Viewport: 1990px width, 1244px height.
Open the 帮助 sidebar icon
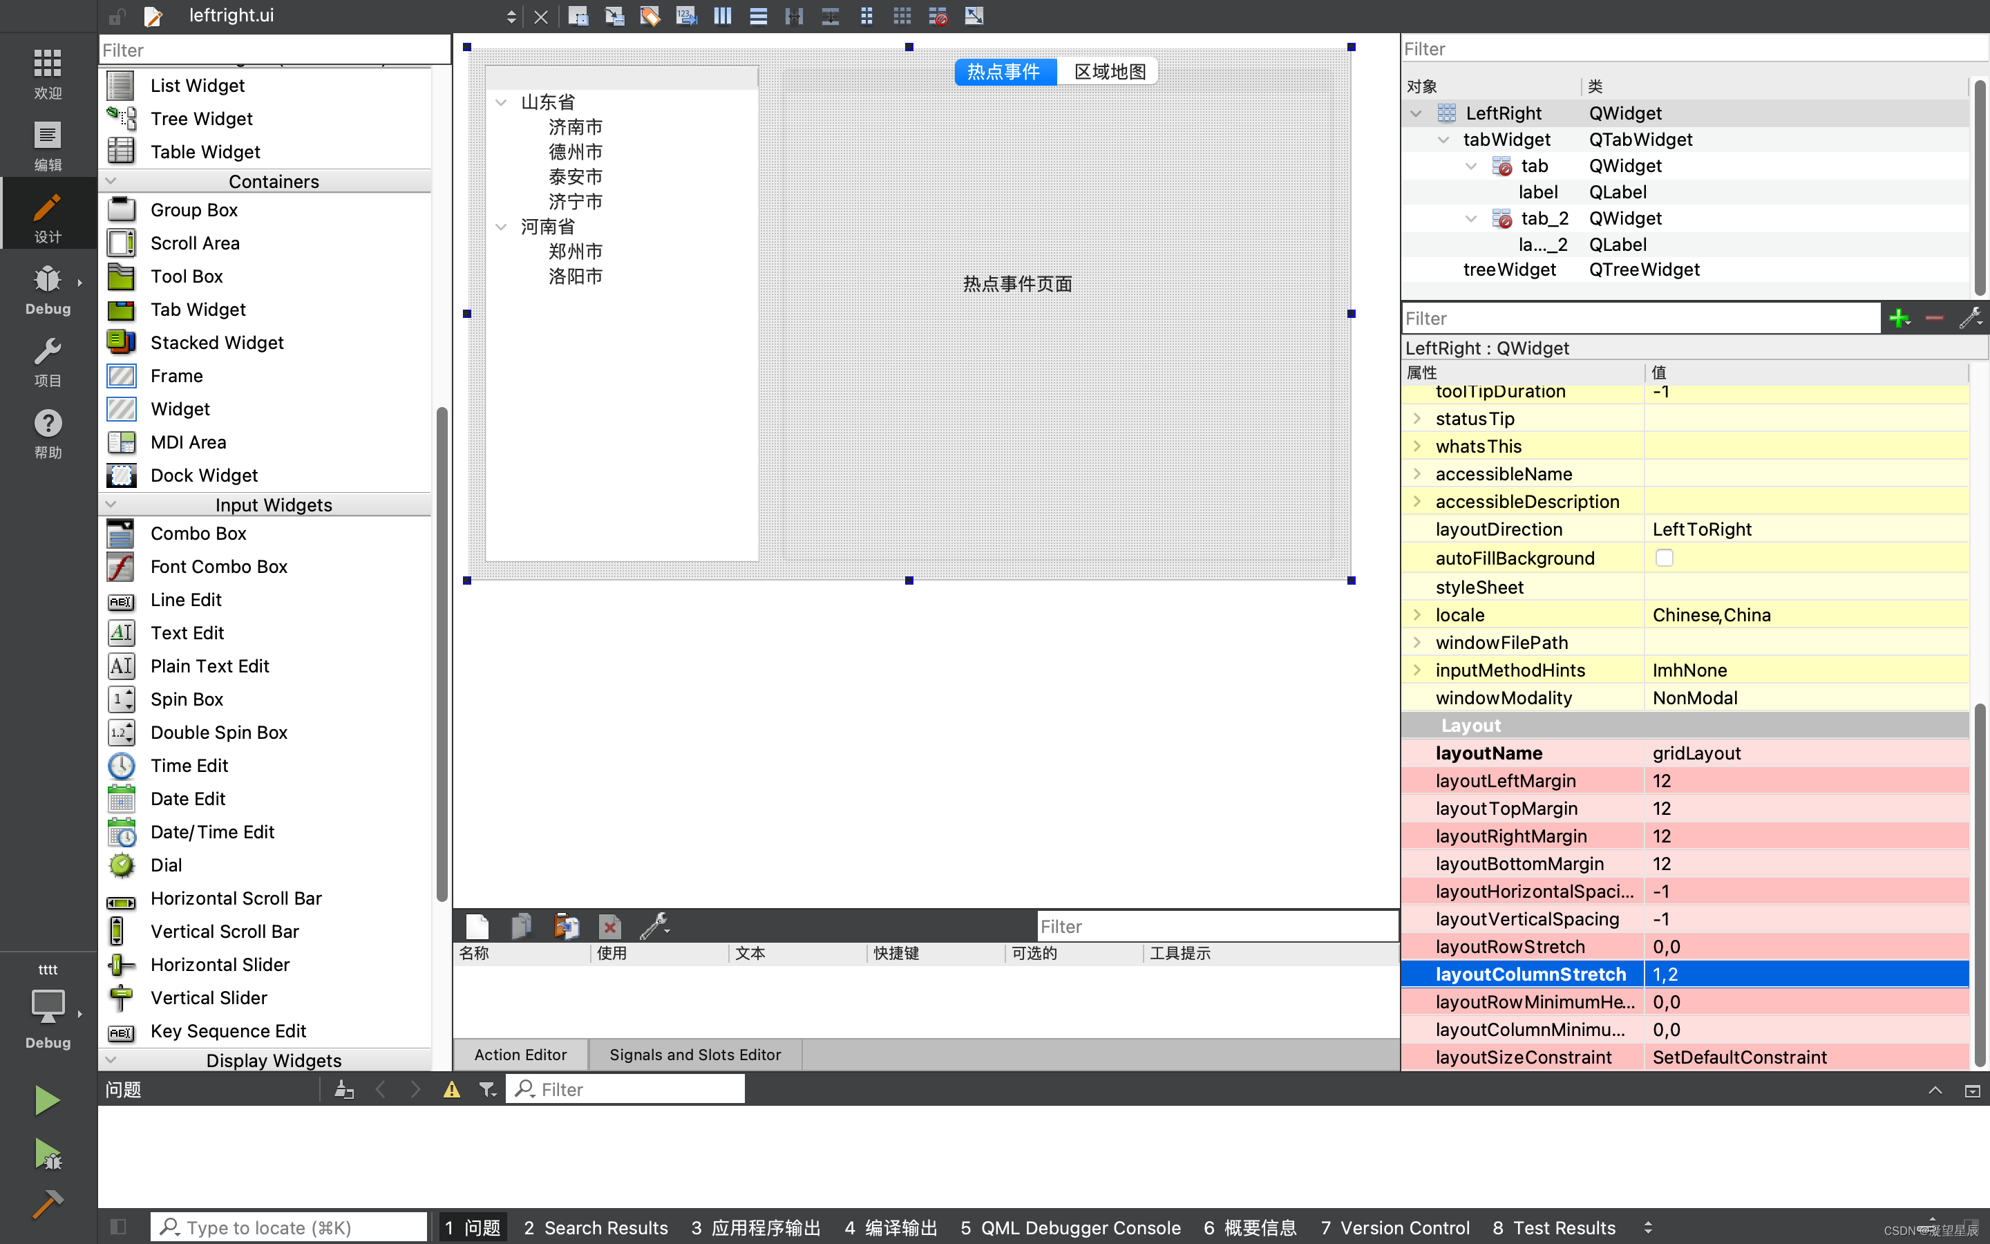(47, 432)
